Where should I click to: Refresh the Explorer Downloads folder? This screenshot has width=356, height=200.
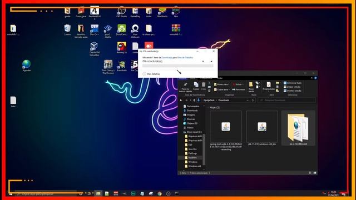[x=253, y=100]
